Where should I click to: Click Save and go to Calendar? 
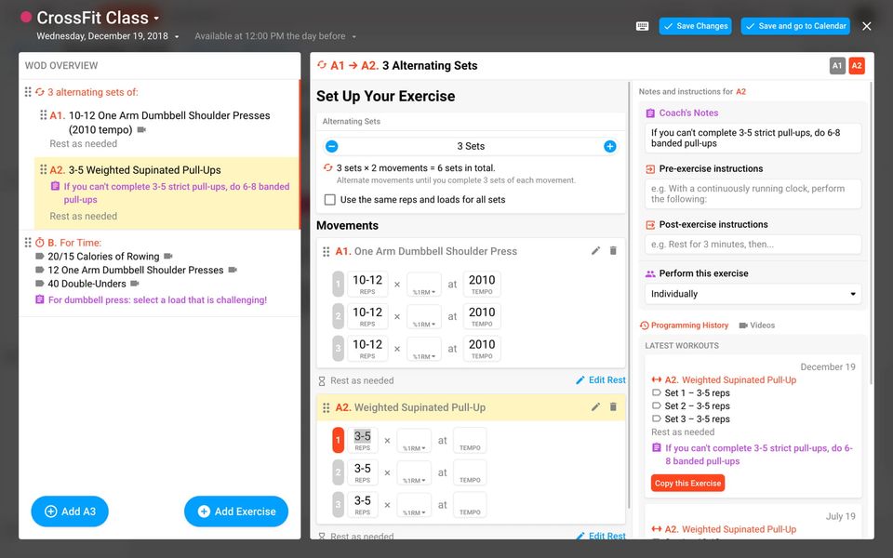795,26
